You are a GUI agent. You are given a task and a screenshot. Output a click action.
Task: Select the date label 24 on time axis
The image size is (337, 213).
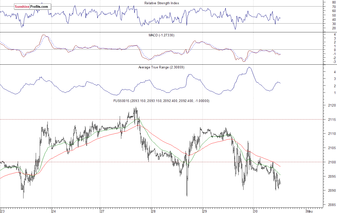[53, 211]
